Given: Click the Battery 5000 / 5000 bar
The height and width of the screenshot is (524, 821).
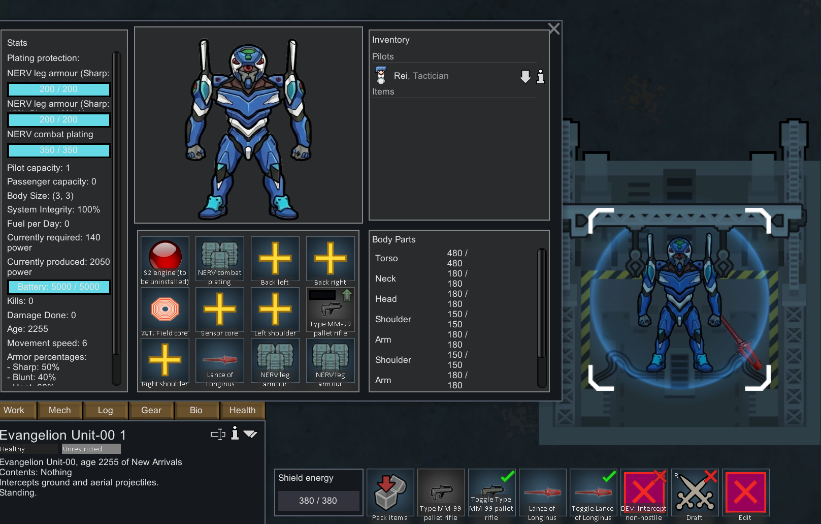Looking at the screenshot, I should pos(59,287).
